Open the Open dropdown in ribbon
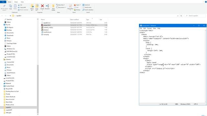Viewport: 207px width, 116px height. point(77,5)
